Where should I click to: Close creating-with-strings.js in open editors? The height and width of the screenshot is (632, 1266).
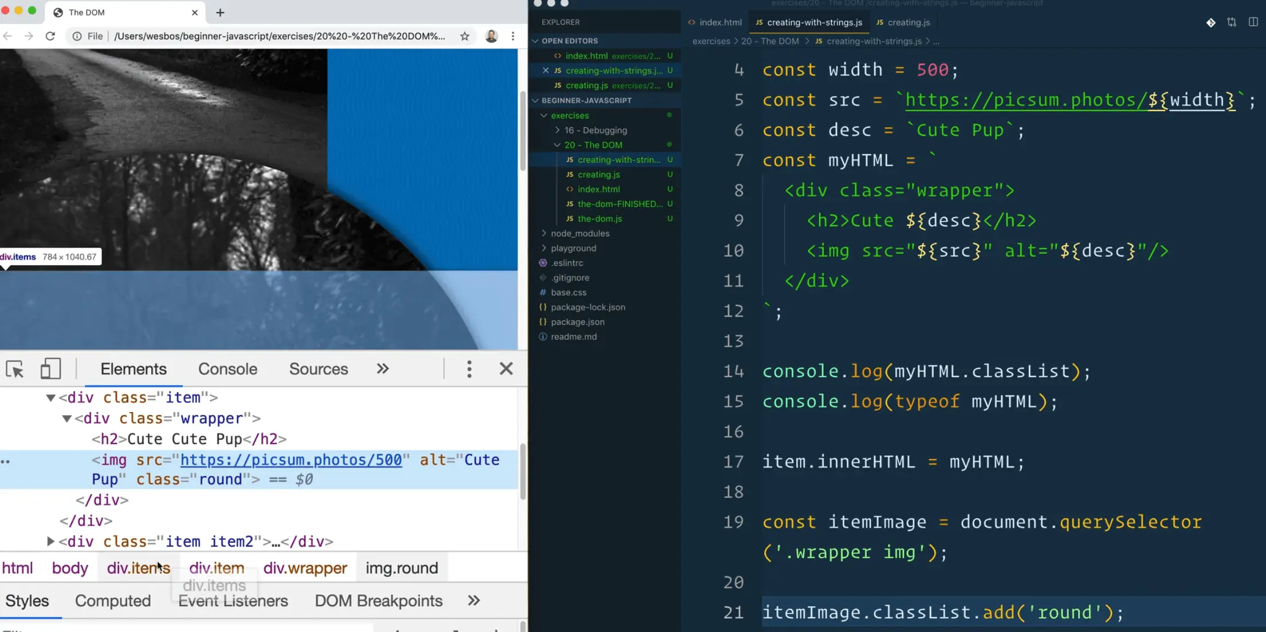(x=545, y=70)
